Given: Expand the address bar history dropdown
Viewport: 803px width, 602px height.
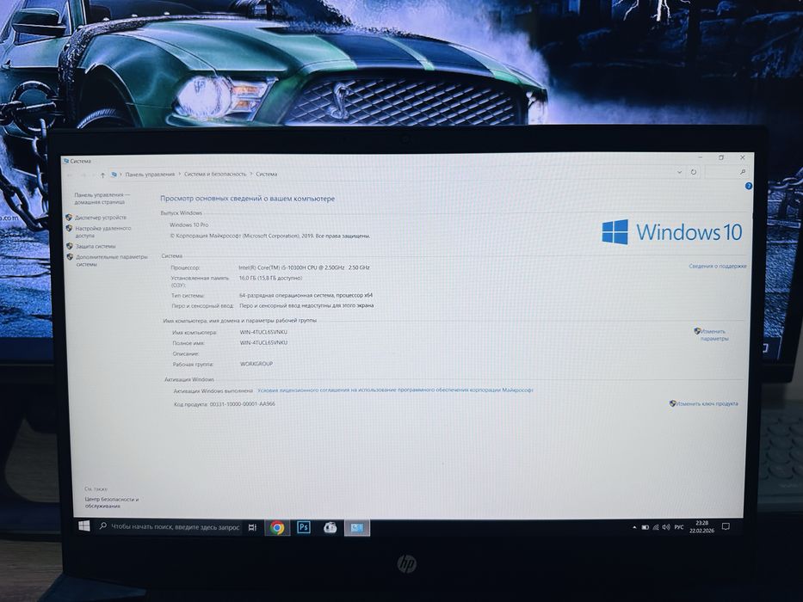Looking at the screenshot, I should pos(679,172).
